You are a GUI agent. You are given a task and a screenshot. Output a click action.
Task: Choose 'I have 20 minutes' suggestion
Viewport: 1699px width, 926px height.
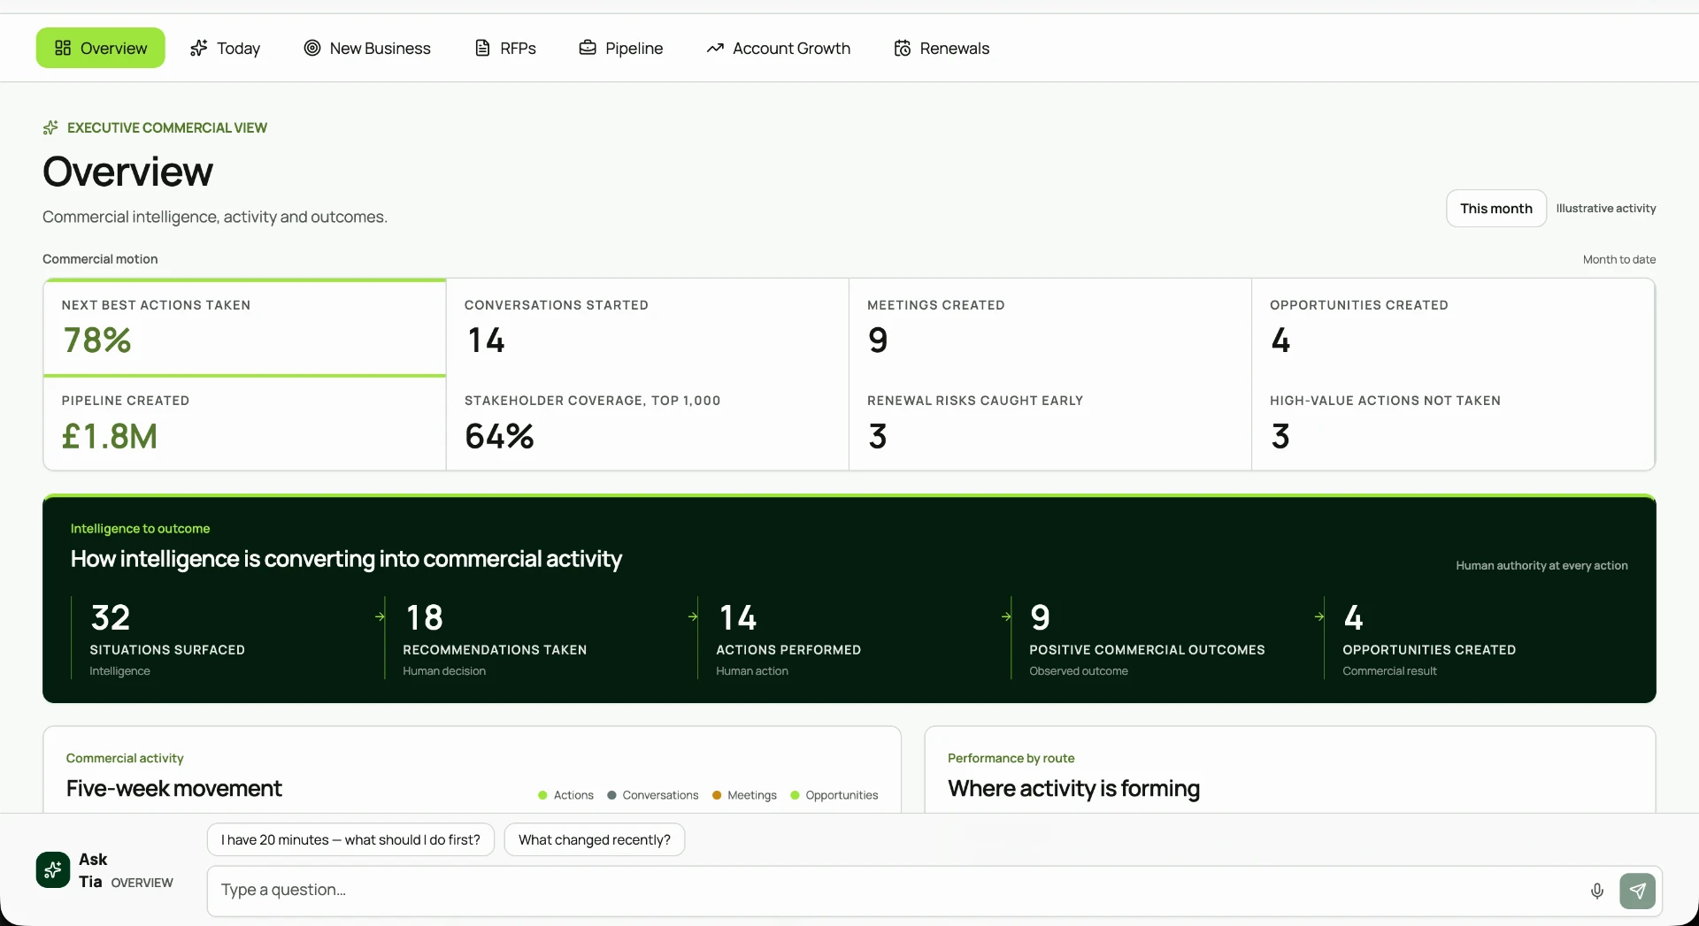[x=350, y=839]
